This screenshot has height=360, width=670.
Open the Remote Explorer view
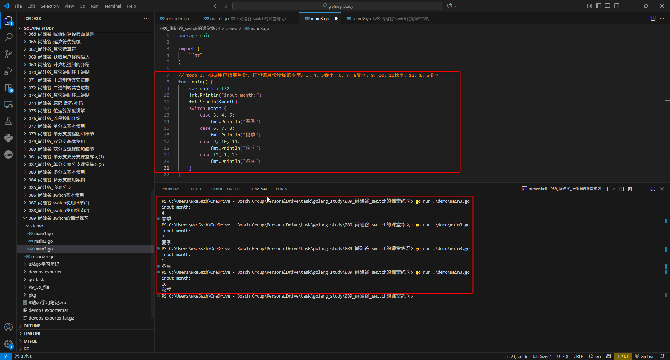(8, 104)
